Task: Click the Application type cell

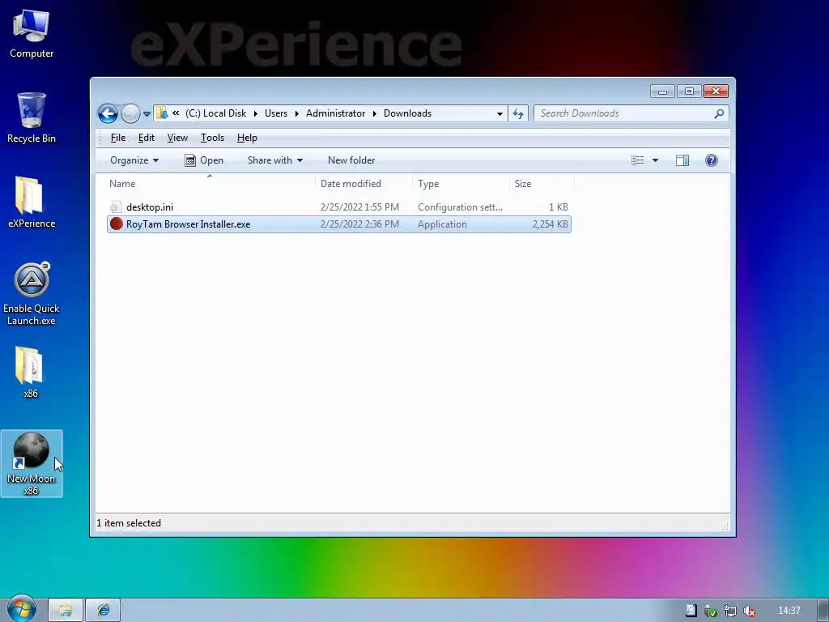Action: 442,224
